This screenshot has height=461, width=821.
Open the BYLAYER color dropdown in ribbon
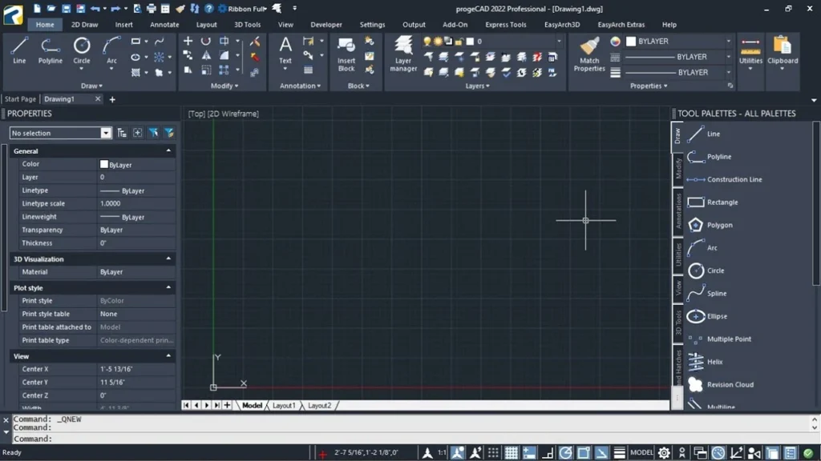point(728,42)
